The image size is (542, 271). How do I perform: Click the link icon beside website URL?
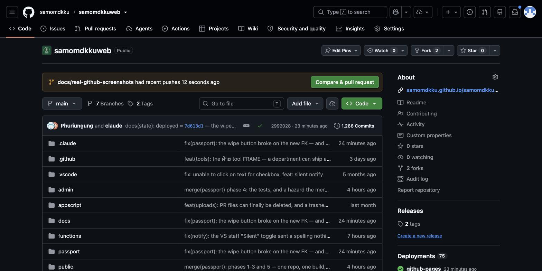coord(400,90)
